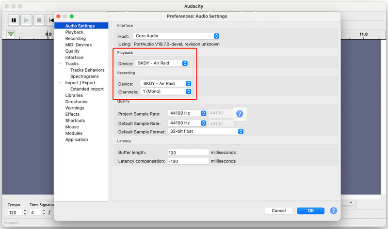
Task: Pause playback in the Audacity toolbar
Action: 14,20
